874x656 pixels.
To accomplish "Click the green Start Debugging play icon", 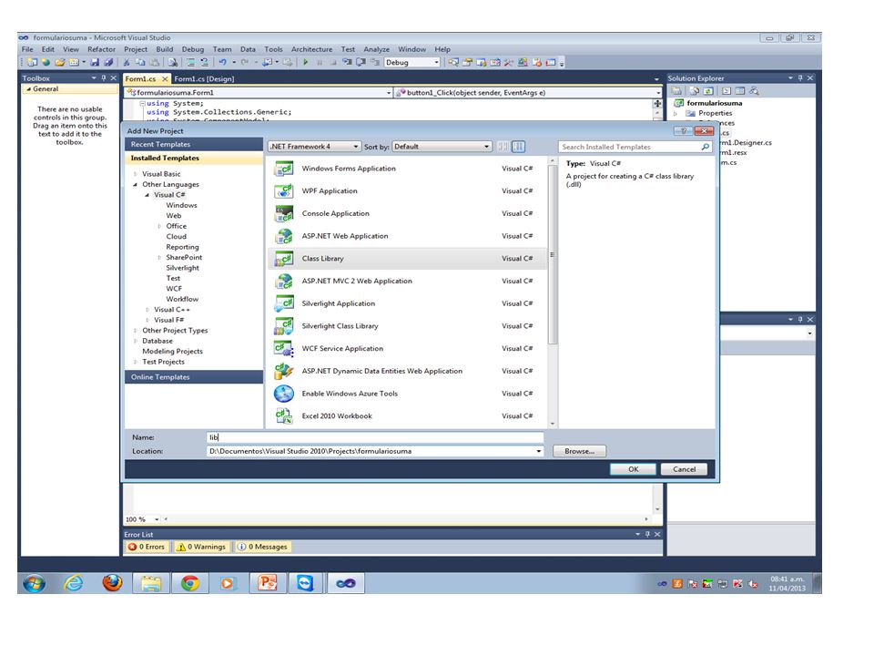I will coord(306,63).
